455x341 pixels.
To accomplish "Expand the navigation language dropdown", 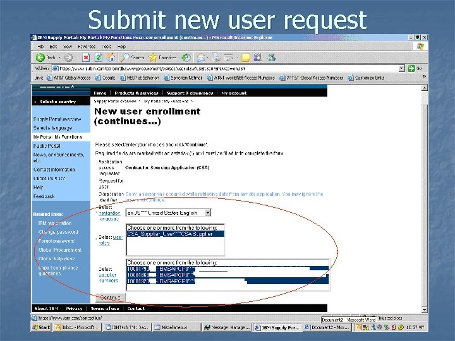I will [208, 213].
